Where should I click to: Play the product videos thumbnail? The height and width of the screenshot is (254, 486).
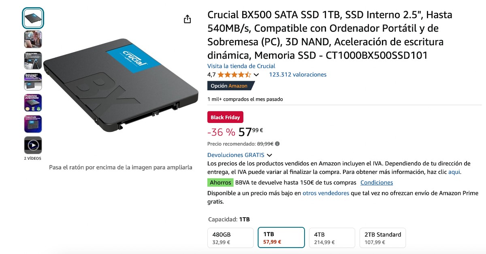click(x=33, y=145)
